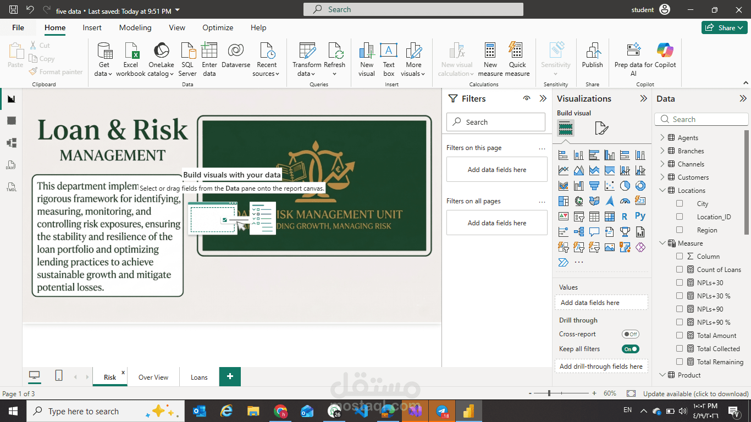Open the File menu
This screenshot has height=422, width=751.
click(18, 27)
